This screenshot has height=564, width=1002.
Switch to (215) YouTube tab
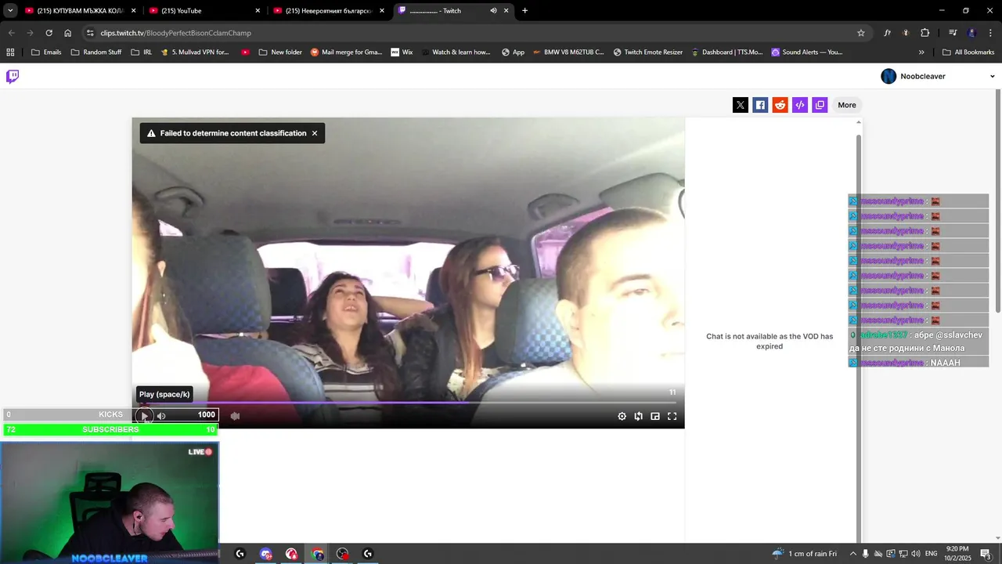click(204, 11)
